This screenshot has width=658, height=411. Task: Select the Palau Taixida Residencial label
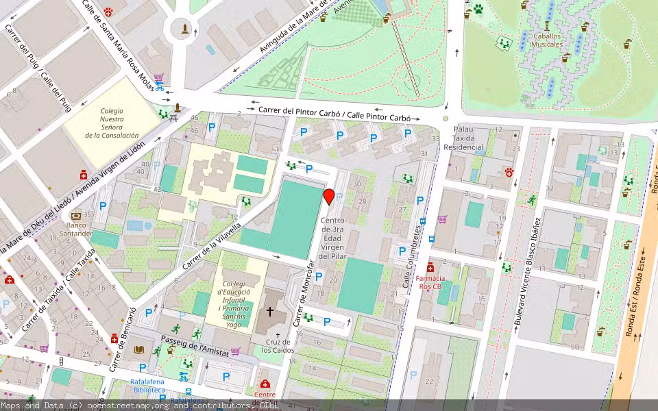tap(463, 138)
